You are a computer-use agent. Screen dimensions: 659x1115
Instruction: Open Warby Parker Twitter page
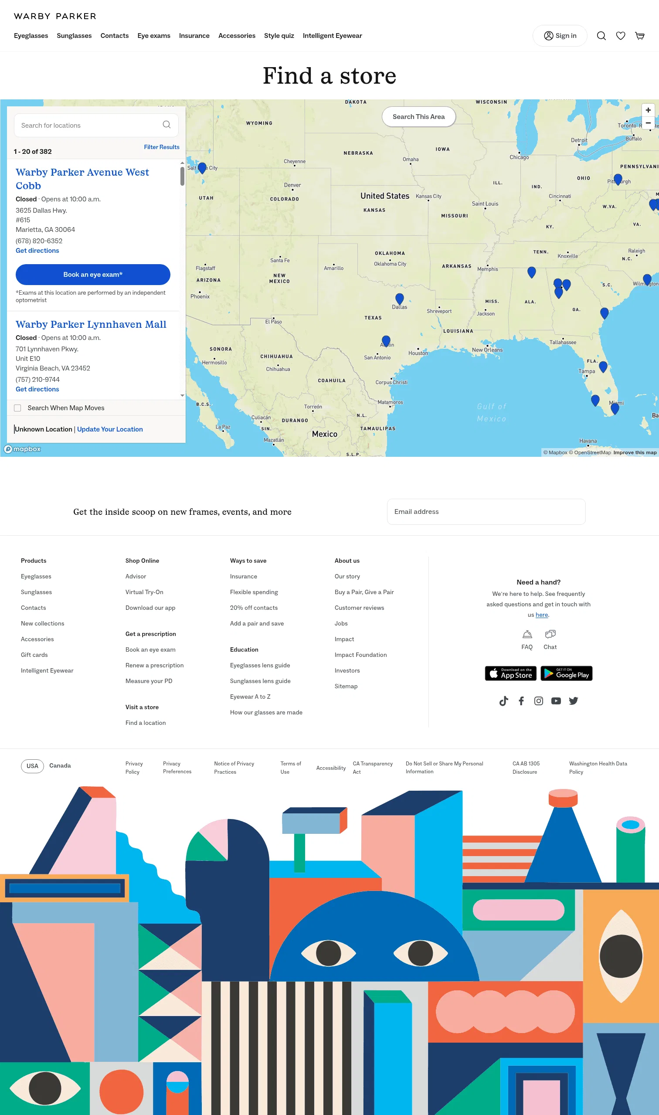click(574, 701)
